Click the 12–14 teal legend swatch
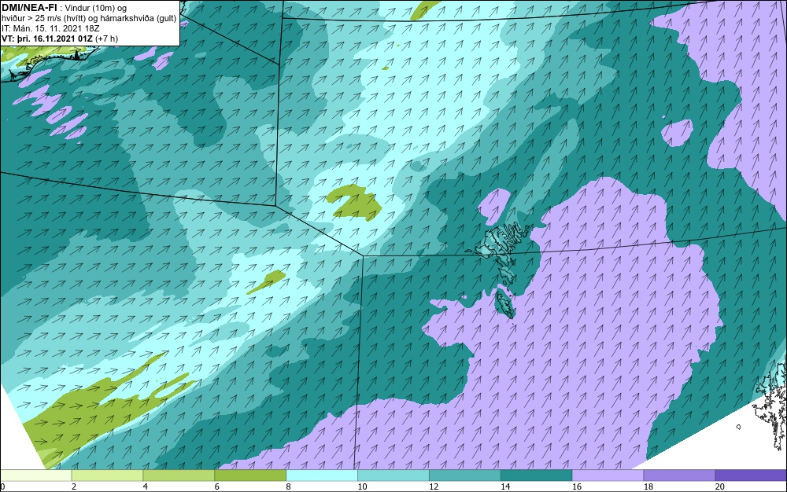Screen dimensions: 787x492 click(x=465, y=475)
